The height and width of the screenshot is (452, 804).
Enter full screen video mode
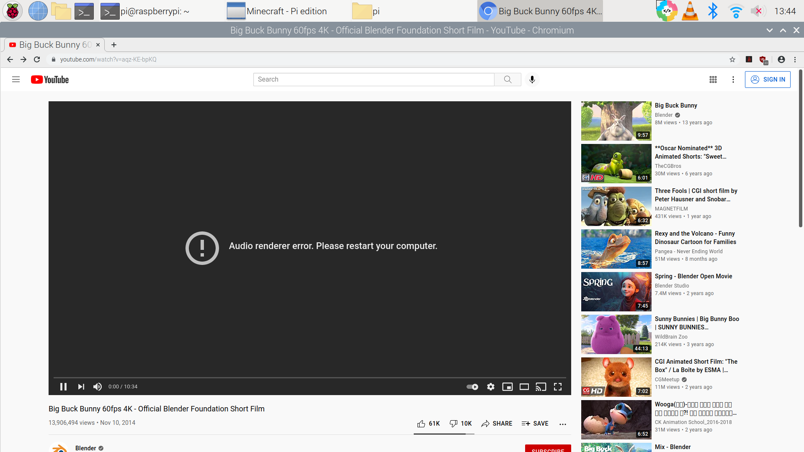click(x=558, y=387)
